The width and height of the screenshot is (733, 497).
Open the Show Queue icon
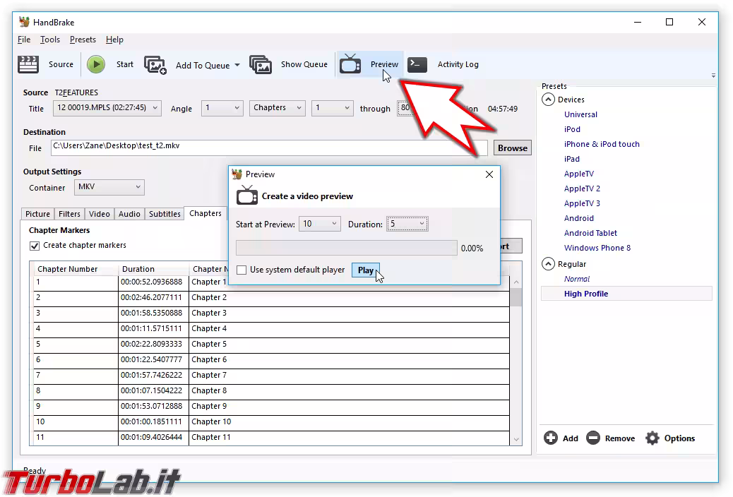tap(261, 65)
